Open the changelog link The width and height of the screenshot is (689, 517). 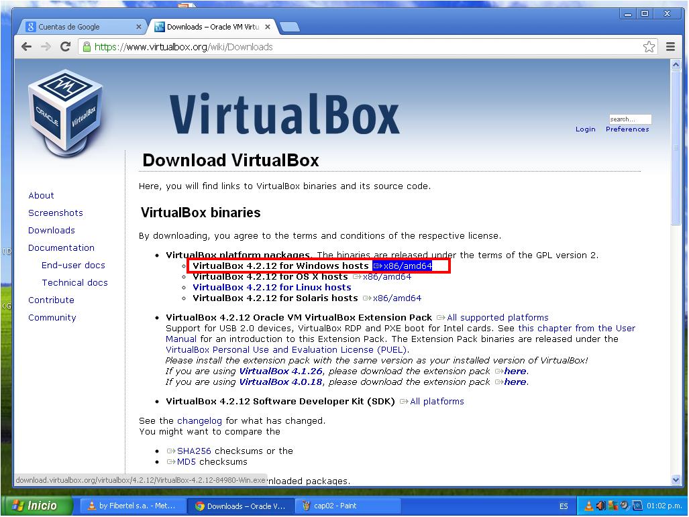pyautogui.click(x=199, y=421)
